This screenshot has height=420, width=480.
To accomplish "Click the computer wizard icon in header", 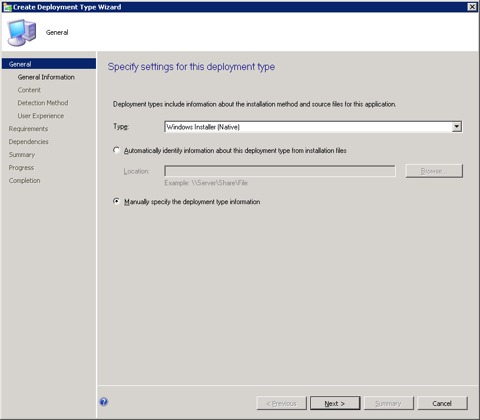I will pos(21,32).
